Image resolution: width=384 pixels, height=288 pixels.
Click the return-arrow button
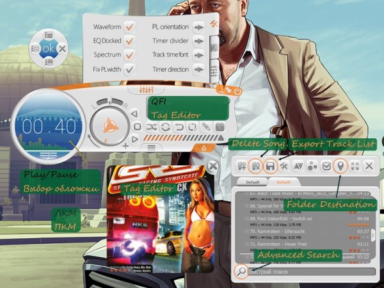click(179, 127)
